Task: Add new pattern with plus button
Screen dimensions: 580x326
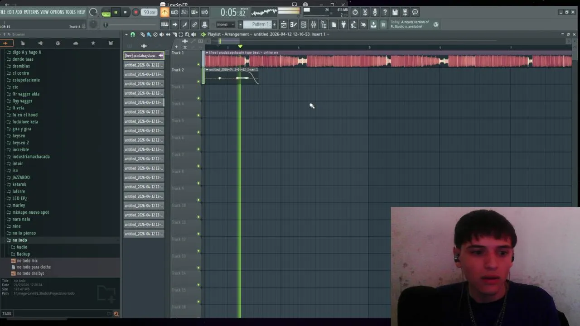Action: (274, 24)
